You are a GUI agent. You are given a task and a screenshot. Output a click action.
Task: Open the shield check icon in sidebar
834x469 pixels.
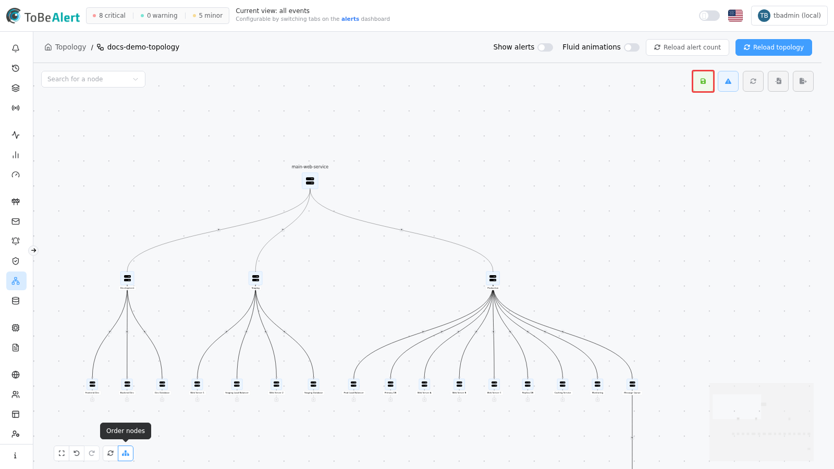click(x=16, y=261)
